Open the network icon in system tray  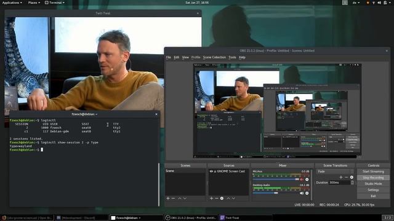(x=374, y=2)
